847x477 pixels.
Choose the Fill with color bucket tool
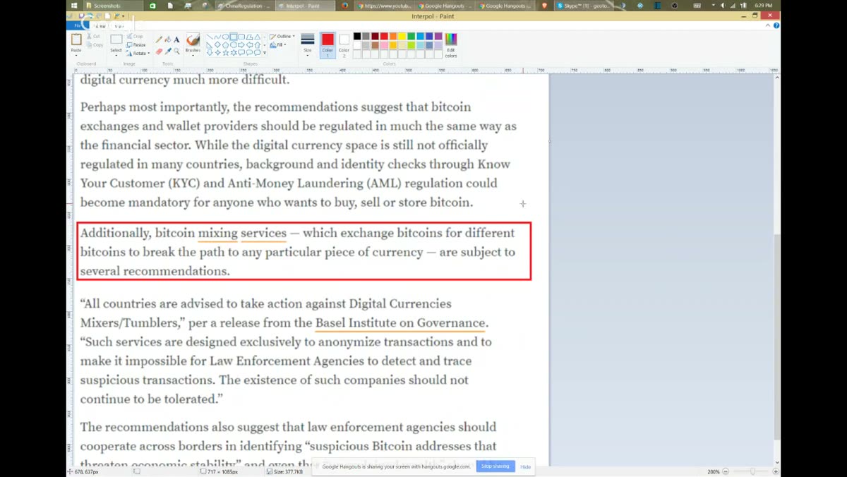167,40
